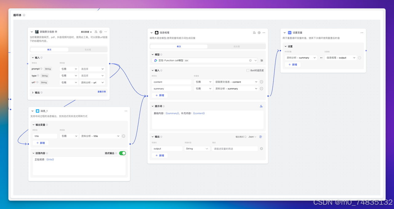Viewport: 394px width, 209px height.
Task: Open prompt value 请选择 dropdown
Action: (92, 69)
